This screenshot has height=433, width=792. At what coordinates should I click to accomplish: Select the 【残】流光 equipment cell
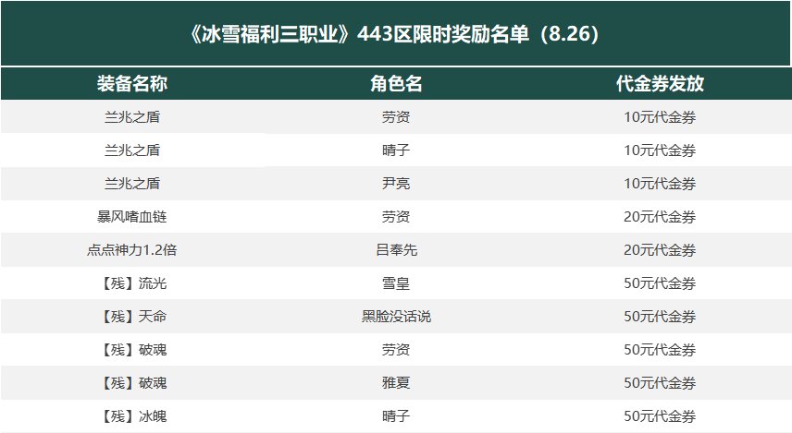pos(131,283)
